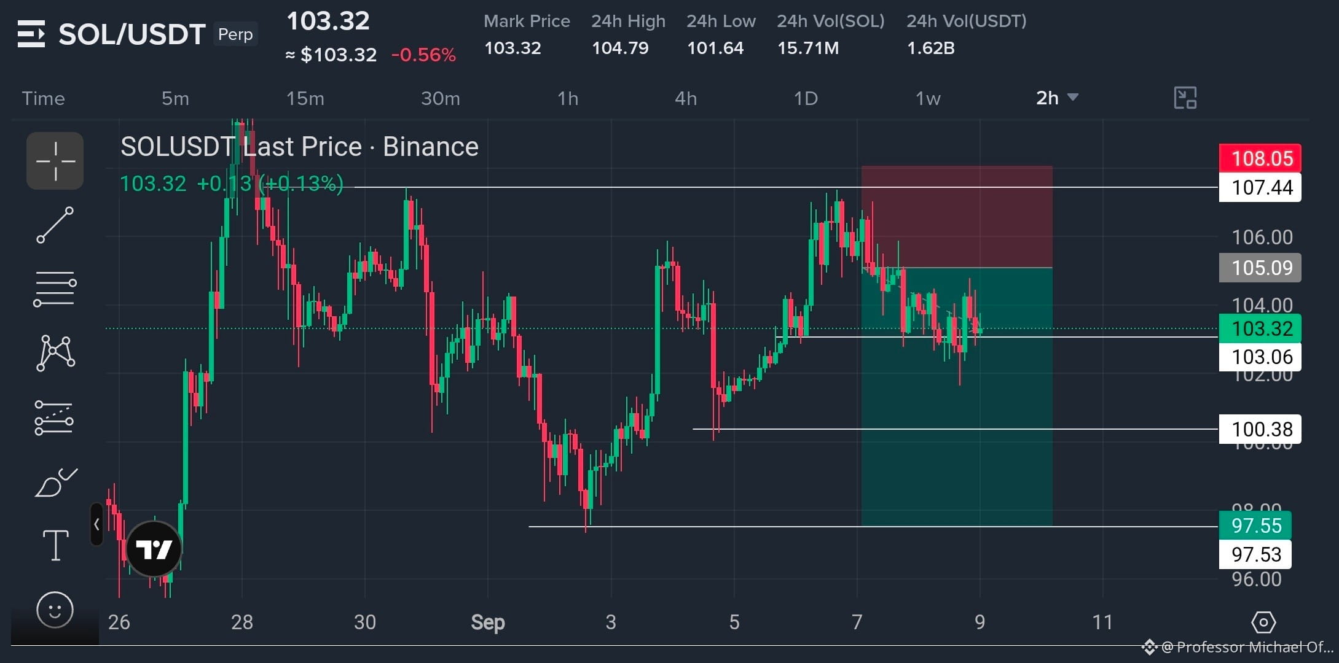Collapse the drawing toolbar with arrow handle
Viewport: 1339px width, 663px height.
[x=96, y=524]
